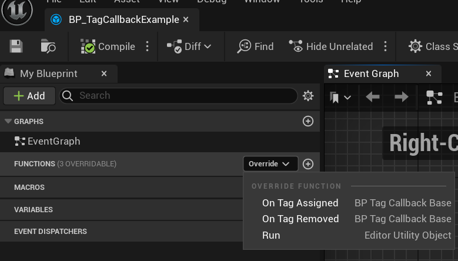
Task: Open My Blueprint view options gear
Action: (x=308, y=96)
